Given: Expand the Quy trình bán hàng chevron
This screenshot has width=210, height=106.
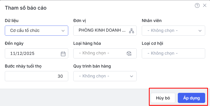Looking at the screenshot, I should (131, 76).
